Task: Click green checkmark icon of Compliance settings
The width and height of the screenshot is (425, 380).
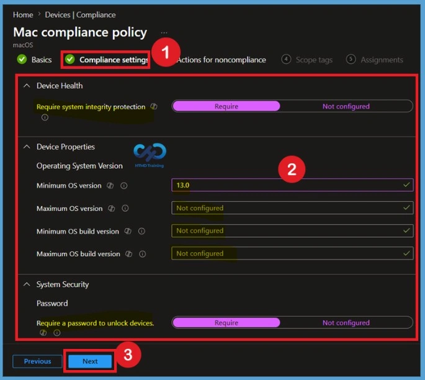Action: 70,59
